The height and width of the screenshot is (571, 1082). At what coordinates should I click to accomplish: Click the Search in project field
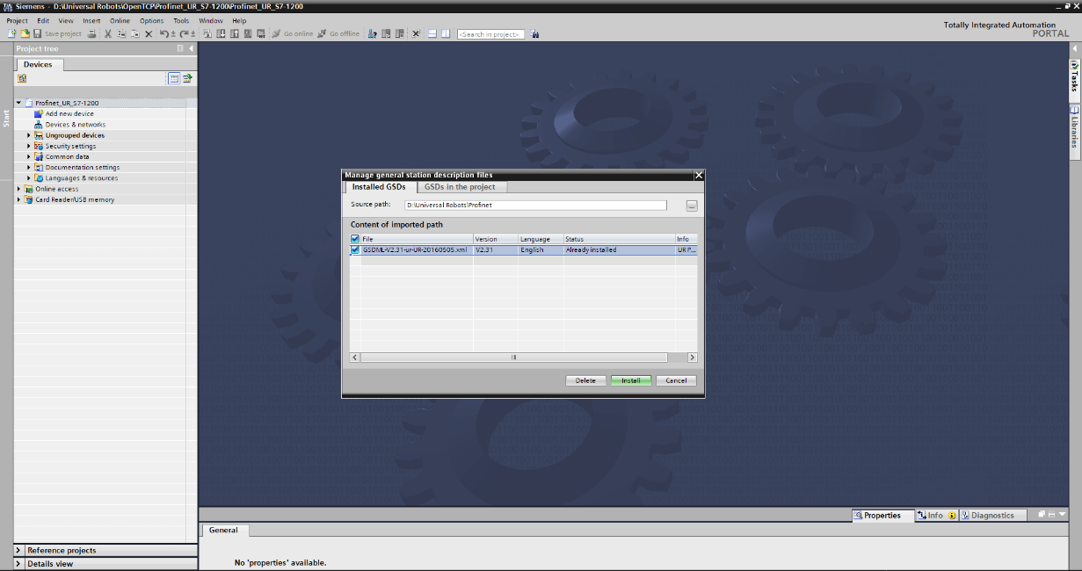490,34
